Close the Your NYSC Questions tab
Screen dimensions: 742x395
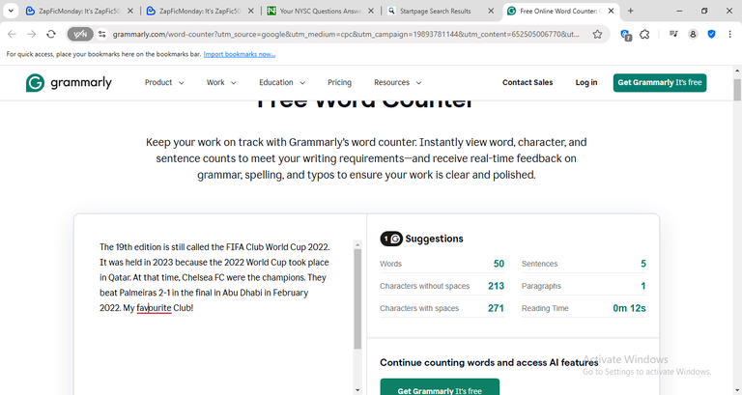click(371, 11)
